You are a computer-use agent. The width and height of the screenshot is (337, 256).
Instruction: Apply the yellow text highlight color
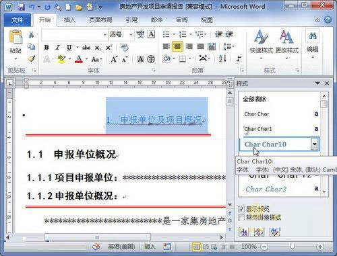click(x=61, y=59)
